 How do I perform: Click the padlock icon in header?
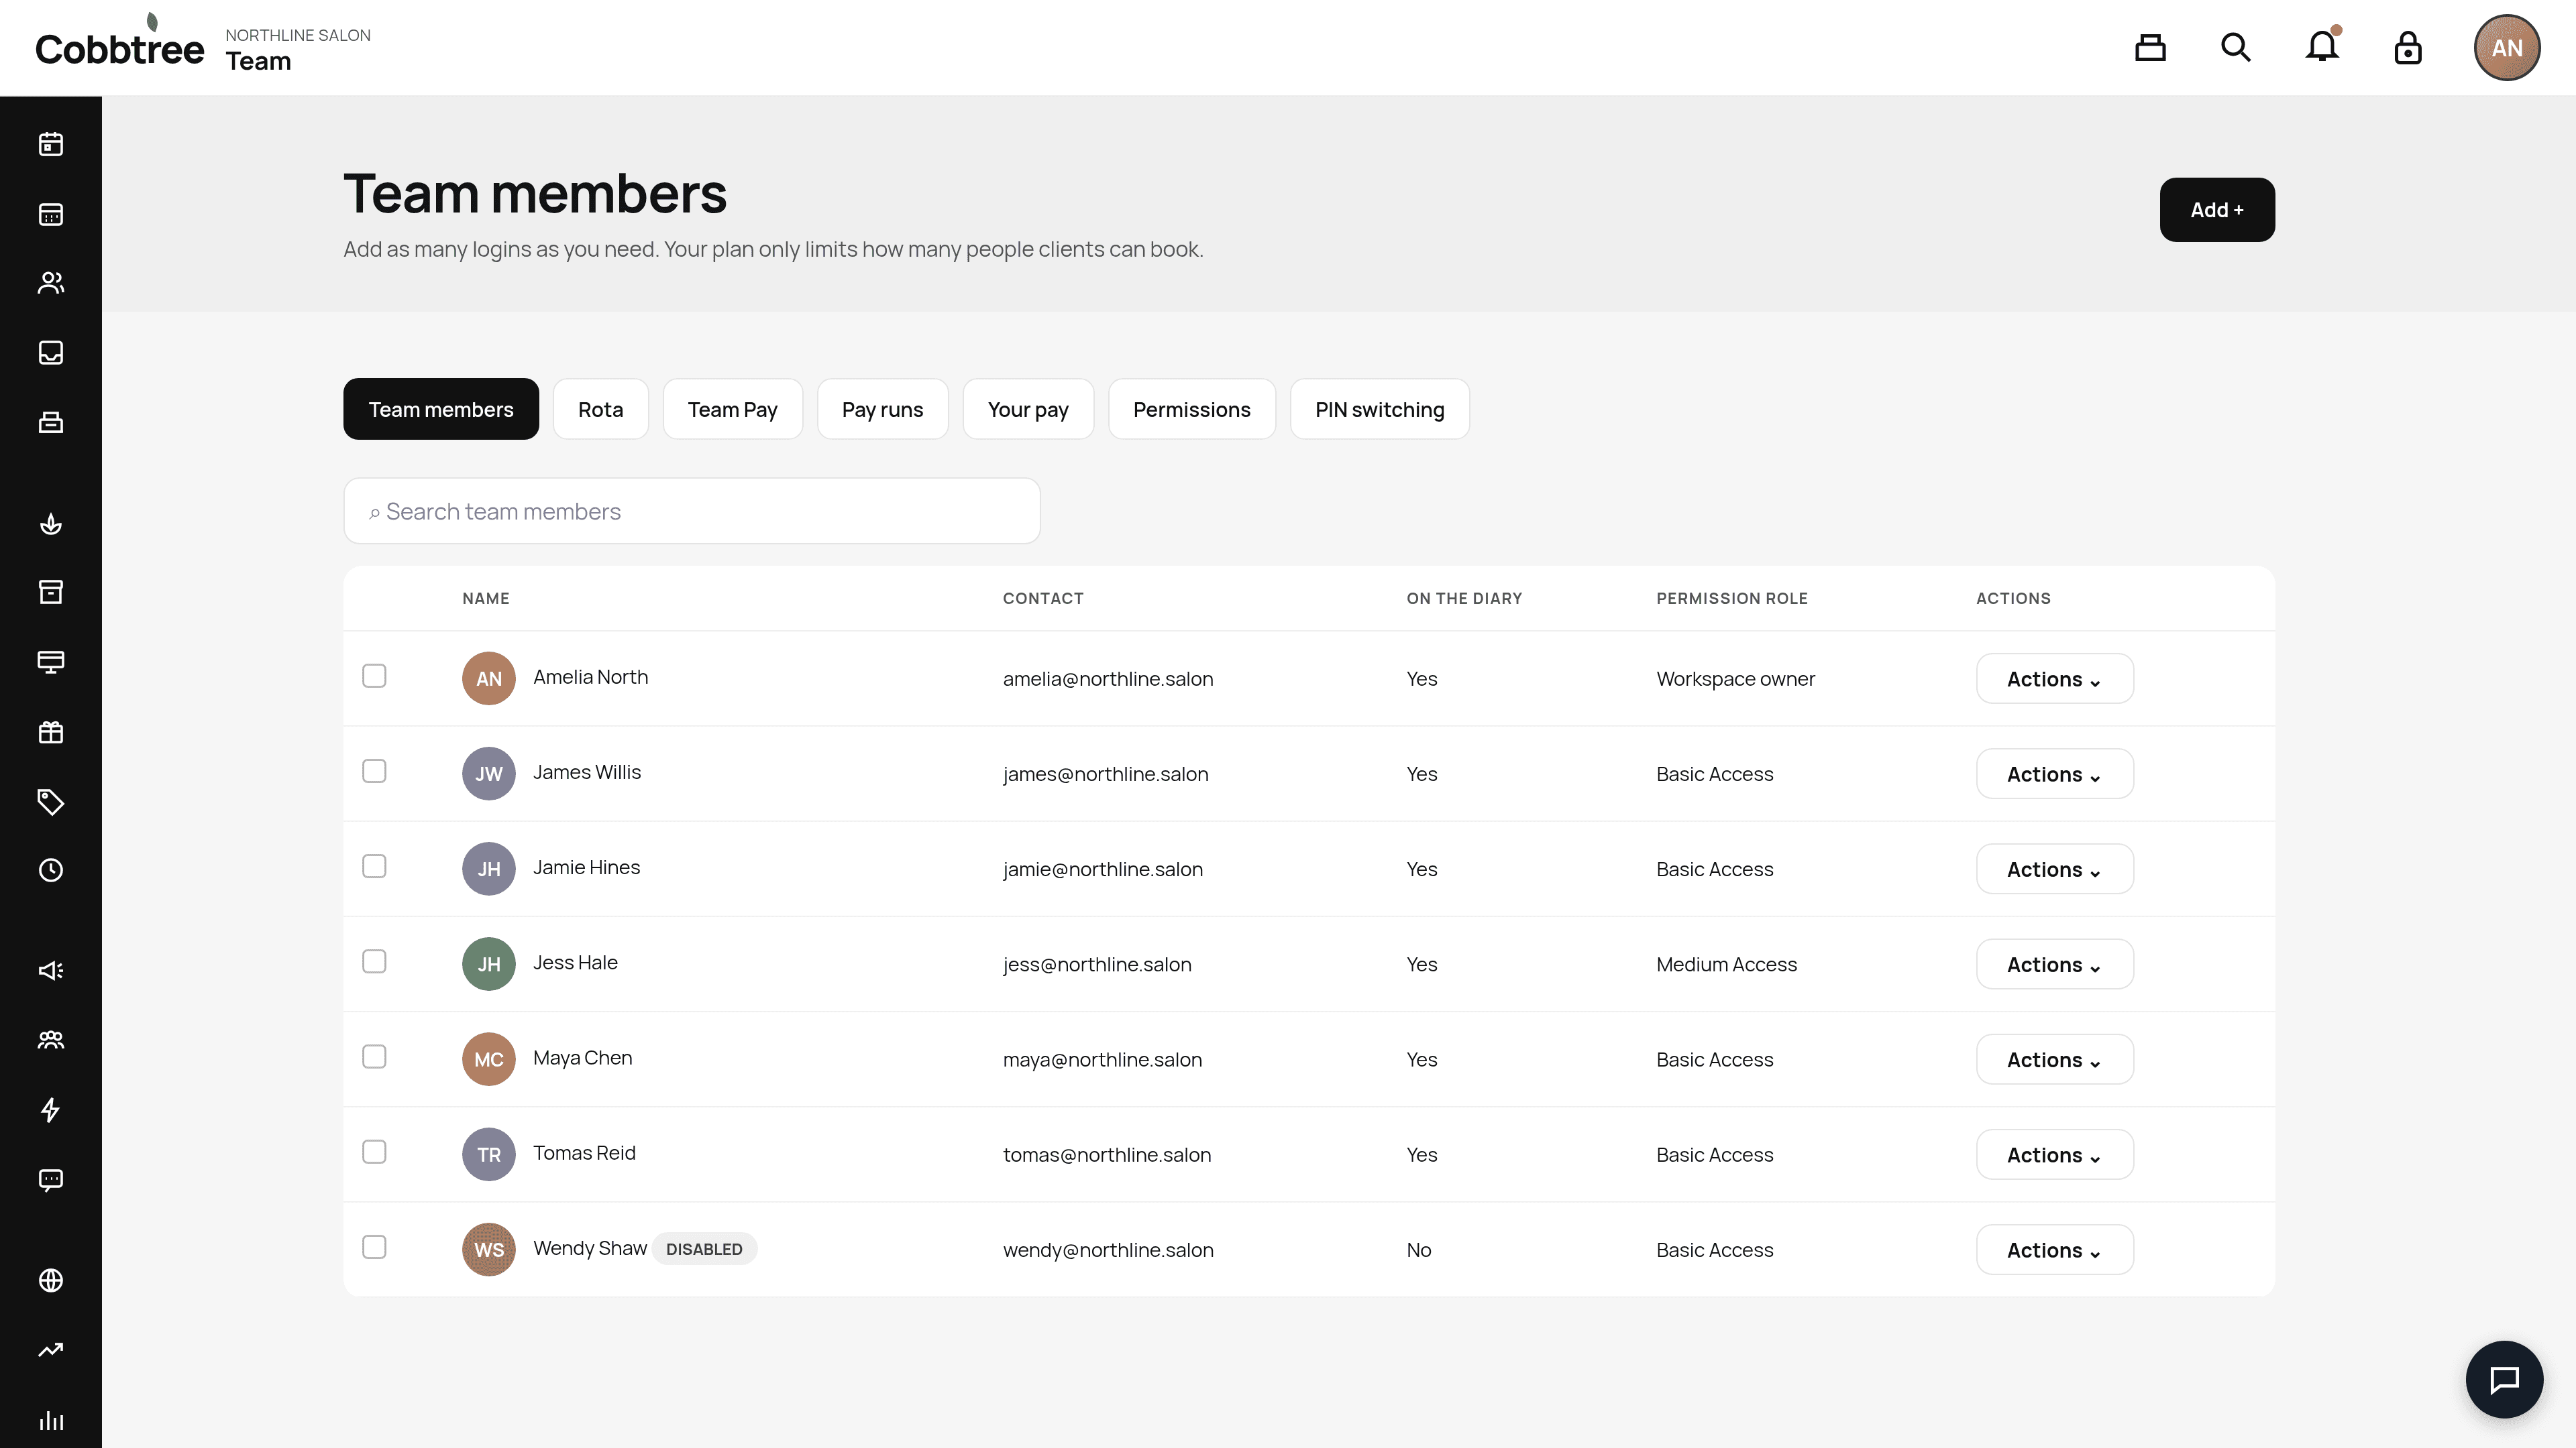tap(2408, 47)
